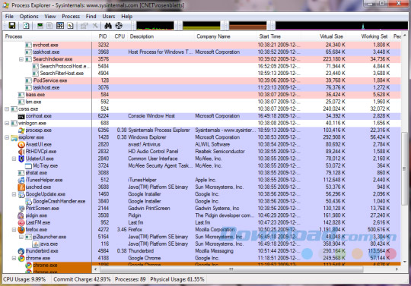Image resolution: width=411 pixels, height=286 pixels.
Task: Click the procexp.exe magnifier icon
Action: click(21, 130)
